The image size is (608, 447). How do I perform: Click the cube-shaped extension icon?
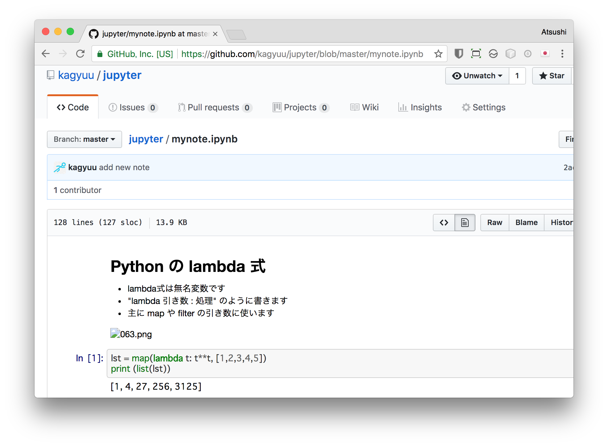point(511,53)
